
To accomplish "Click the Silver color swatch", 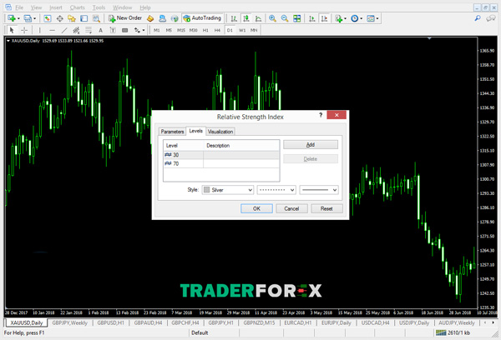I will (207, 190).
